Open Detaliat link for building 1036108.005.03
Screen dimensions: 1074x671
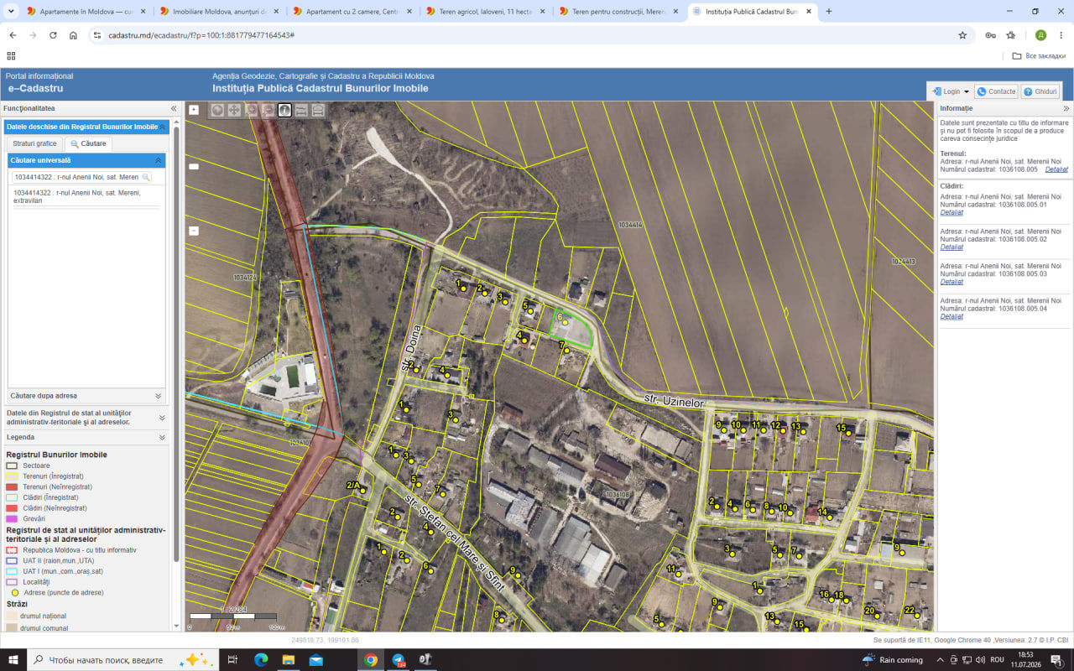(x=951, y=282)
